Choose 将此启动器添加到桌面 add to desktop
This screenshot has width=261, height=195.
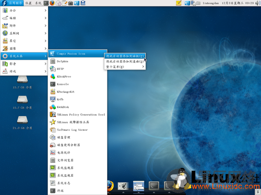pyautogui.click(x=125, y=61)
